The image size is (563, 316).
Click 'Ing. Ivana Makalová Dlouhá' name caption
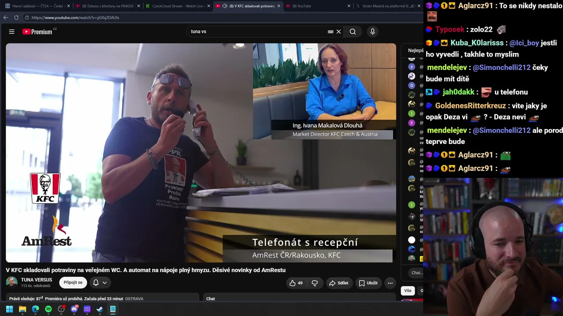(x=328, y=126)
